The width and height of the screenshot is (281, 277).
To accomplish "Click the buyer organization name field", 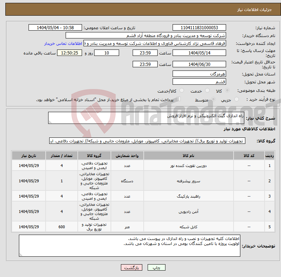I will click(x=146, y=36).
